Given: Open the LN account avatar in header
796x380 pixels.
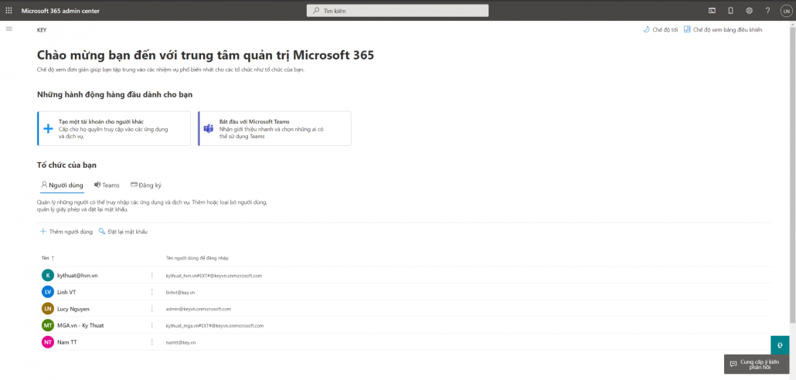Looking at the screenshot, I should [786, 10].
